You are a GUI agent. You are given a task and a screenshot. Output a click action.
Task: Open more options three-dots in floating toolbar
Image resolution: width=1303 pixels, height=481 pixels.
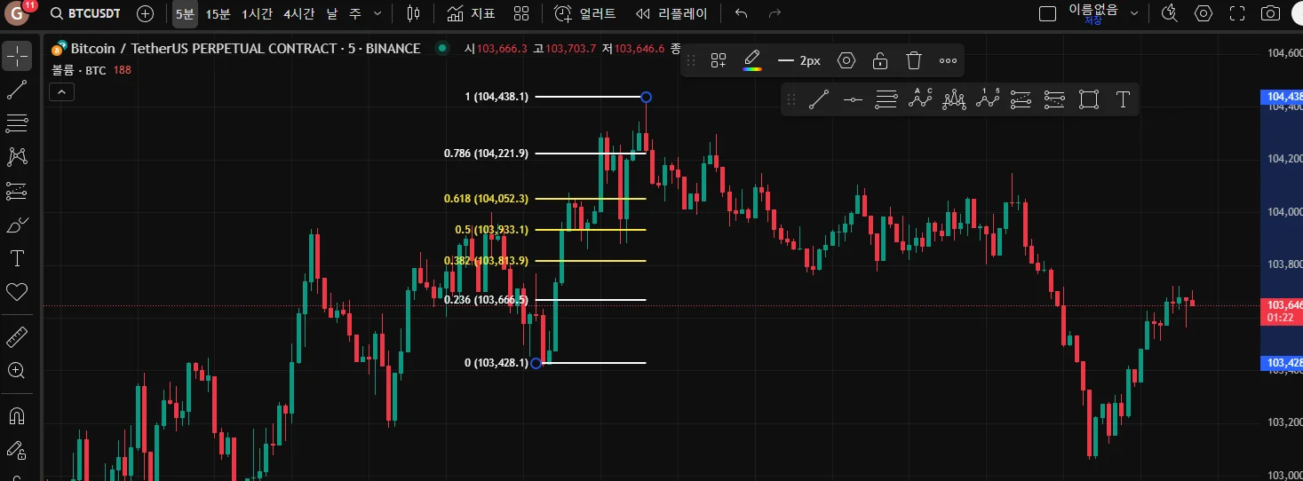click(x=948, y=60)
